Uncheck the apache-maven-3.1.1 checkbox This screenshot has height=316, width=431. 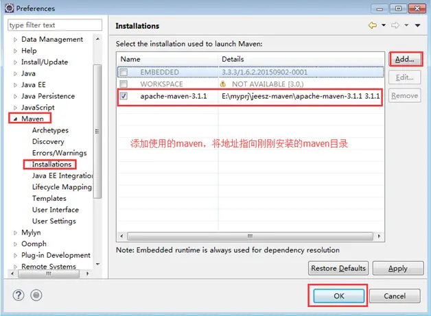(x=124, y=96)
